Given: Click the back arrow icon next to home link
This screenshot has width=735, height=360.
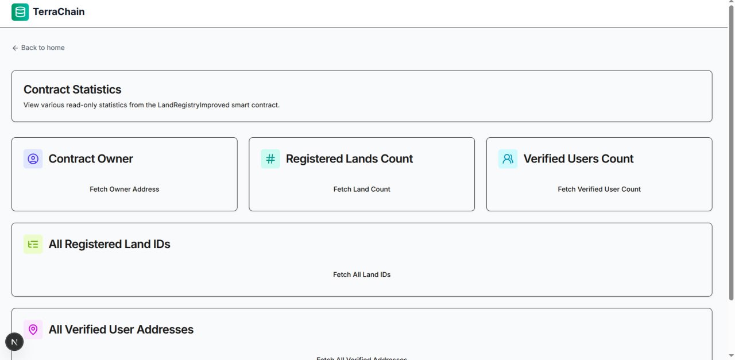Looking at the screenshot, I should (x=15, y=48).
